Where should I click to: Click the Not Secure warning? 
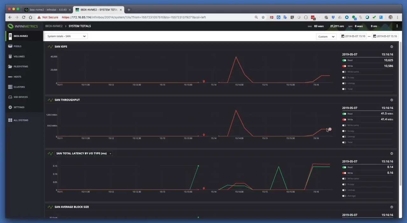[48, 17]
